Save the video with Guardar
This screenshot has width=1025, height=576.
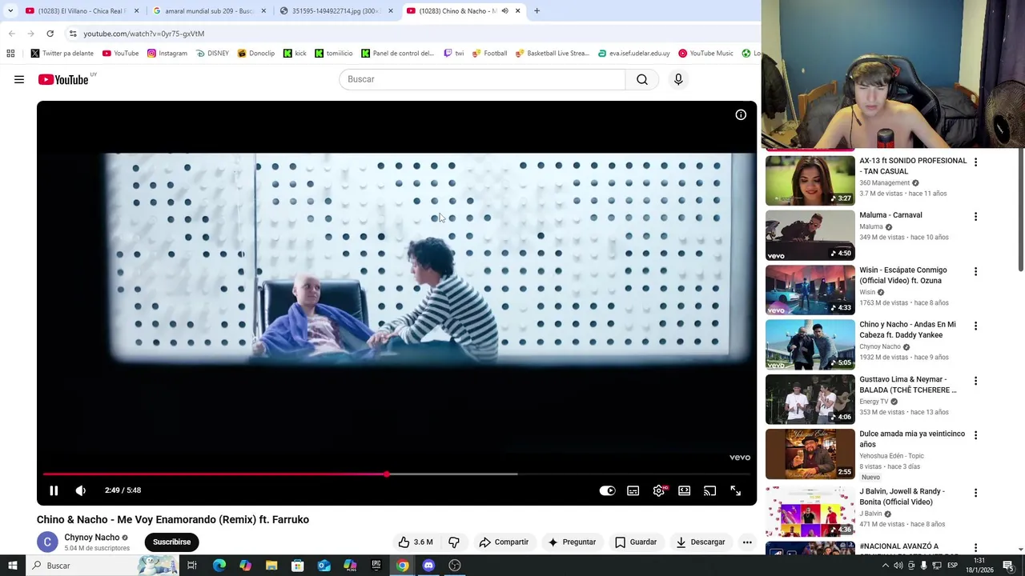tap(636, 542)
